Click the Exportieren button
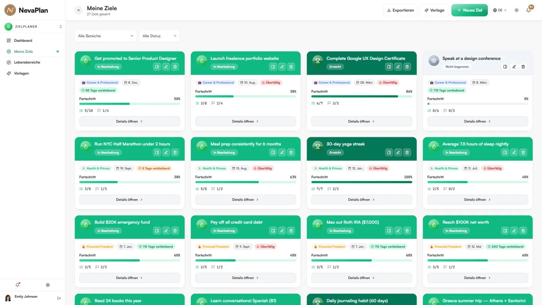Screen dimensions: 542x305 coord(400,10)
